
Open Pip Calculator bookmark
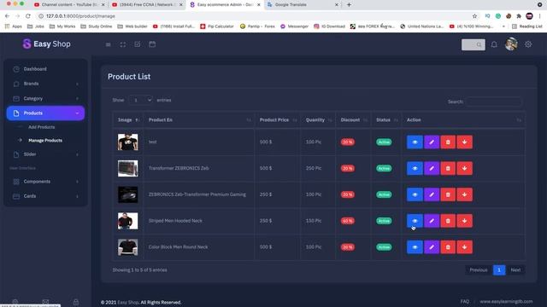216,26
